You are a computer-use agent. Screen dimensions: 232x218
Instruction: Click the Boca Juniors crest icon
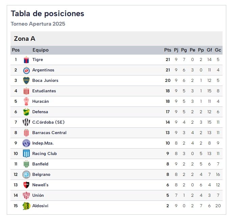[26, 81]
